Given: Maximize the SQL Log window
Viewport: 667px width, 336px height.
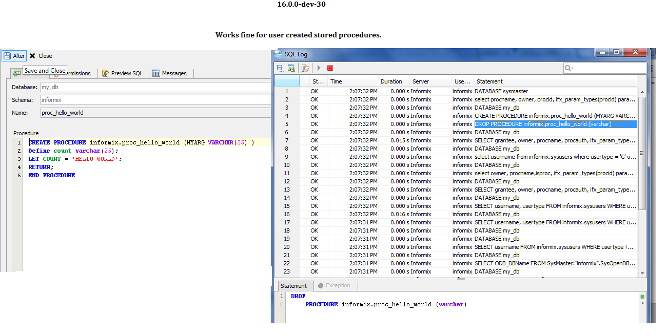Looking at the screenshot, I should point(616,52).
